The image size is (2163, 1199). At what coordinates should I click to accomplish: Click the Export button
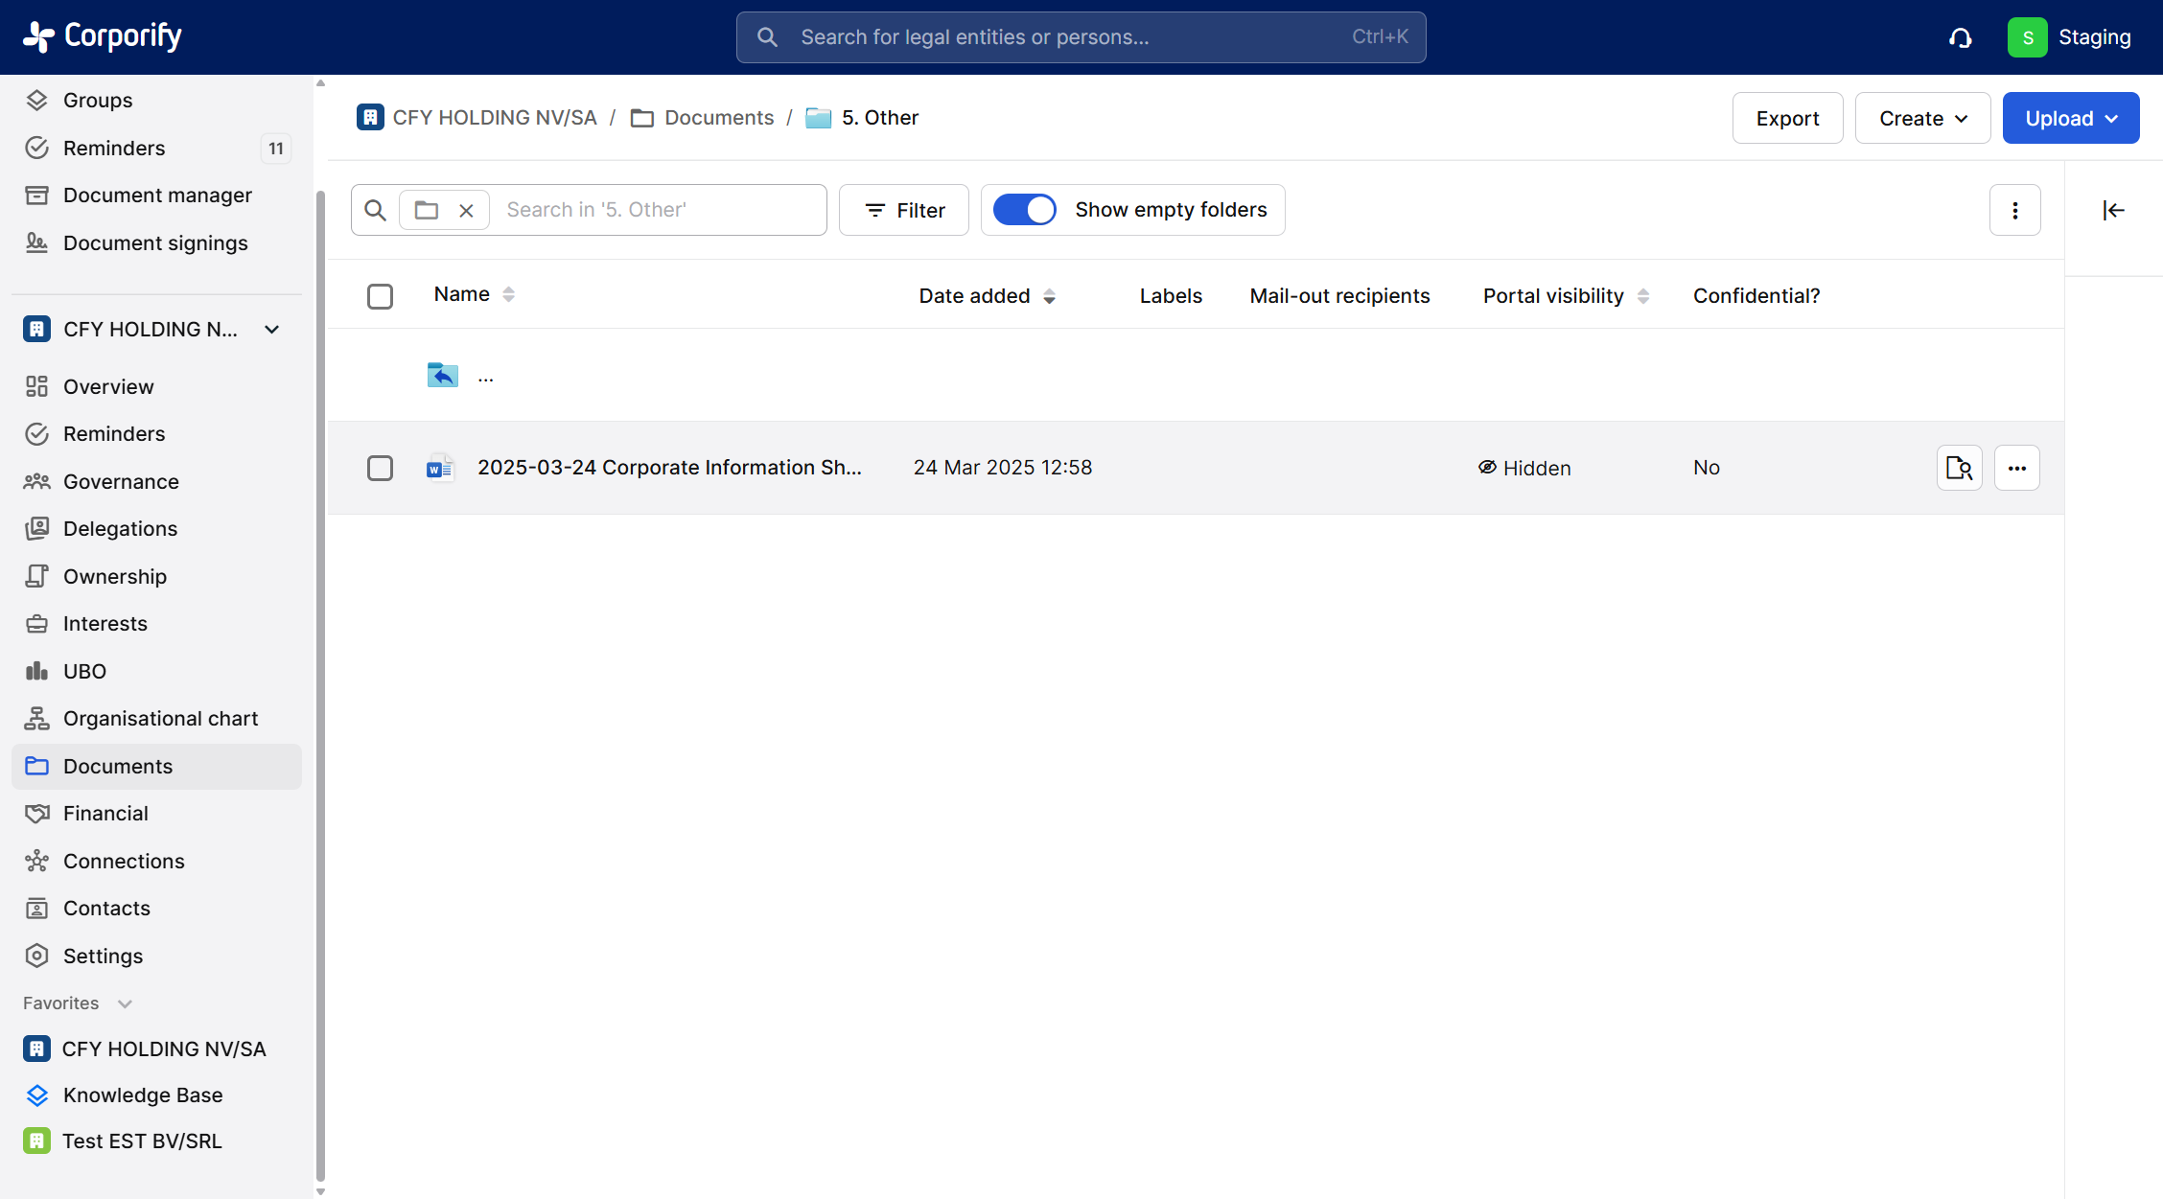[1786, 118]
